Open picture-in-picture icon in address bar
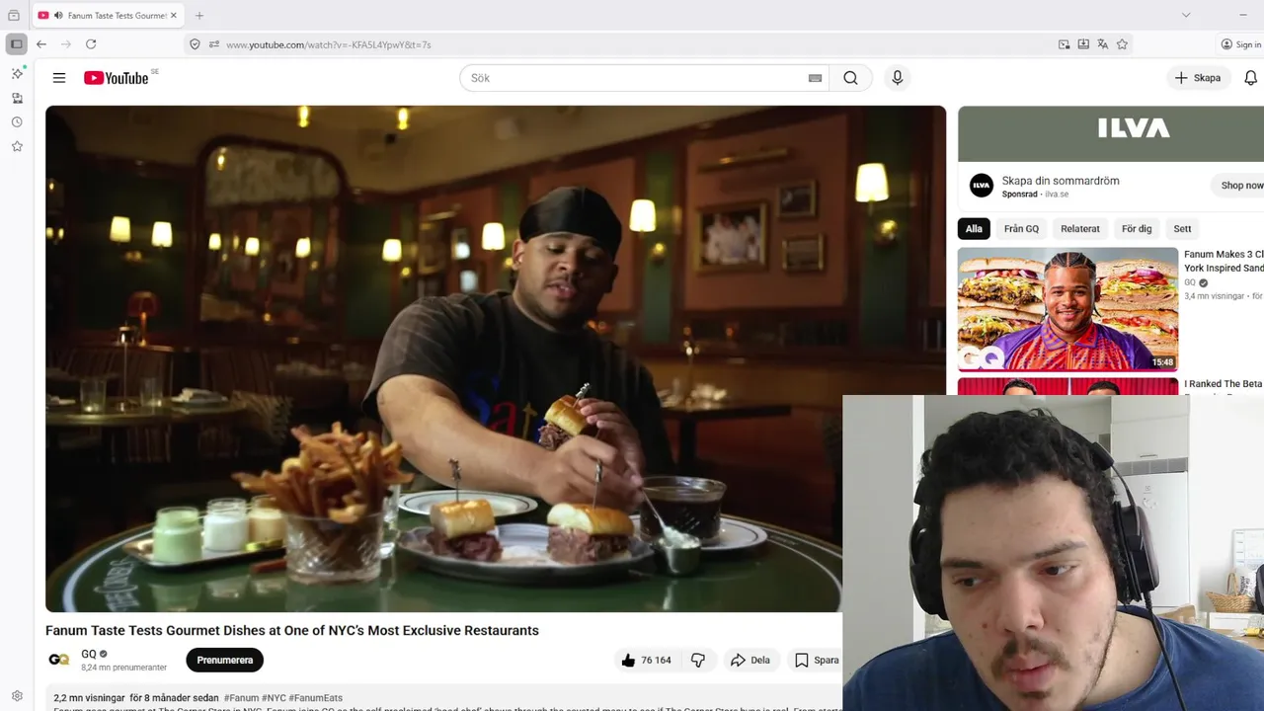 (1064, 44)
